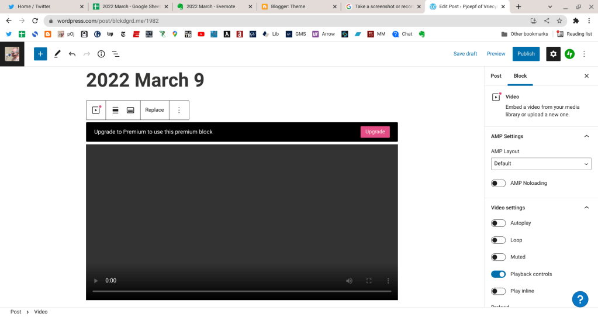The height and width of the screenshot is (317, 598).
Task: Collapse the Video settings section
Action: (x=586, y=208)
